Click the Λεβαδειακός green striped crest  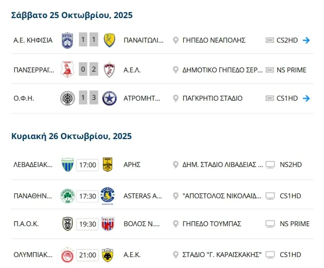point(67,165)
